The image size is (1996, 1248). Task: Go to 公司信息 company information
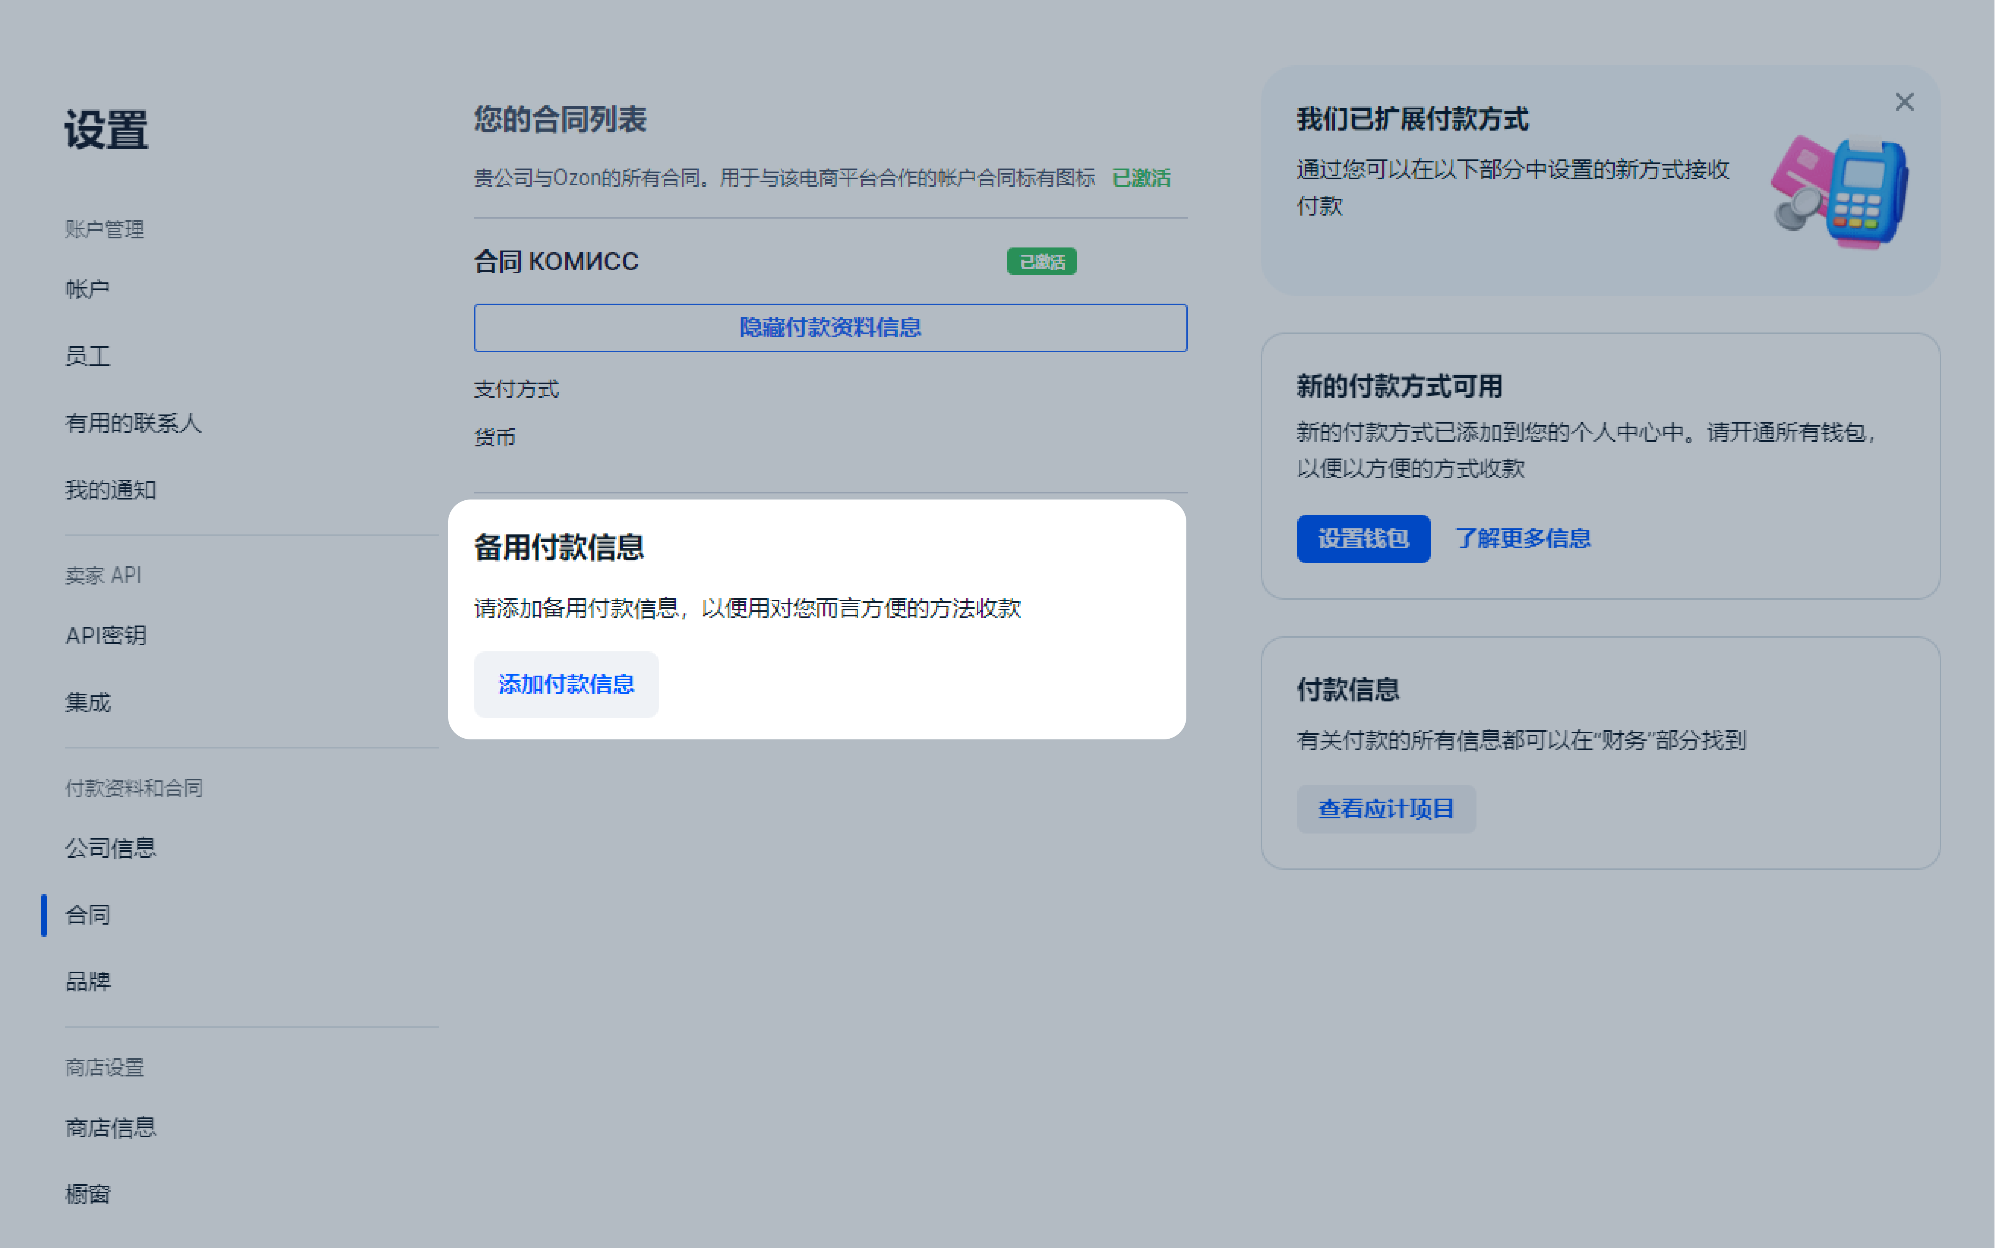pyautogui.click(x=111, y=848)
